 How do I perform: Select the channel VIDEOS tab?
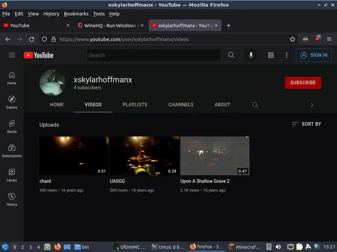click(93, 105)
